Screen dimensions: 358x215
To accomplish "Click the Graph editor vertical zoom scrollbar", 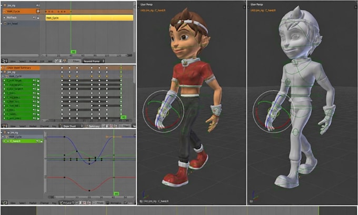I will (45, 162).
